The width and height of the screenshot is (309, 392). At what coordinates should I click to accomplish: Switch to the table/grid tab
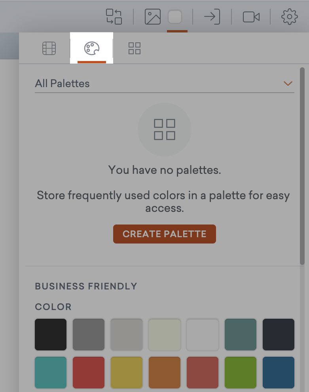(49, 48)
